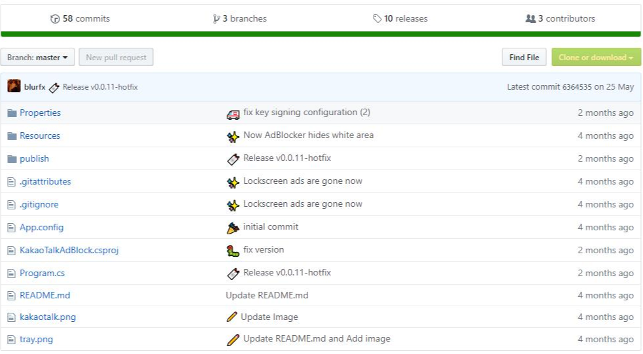Image resolution: width=643 pixels, height=354 pixels.
Task: Open the 10 releases link
Action: coord(400,18)
